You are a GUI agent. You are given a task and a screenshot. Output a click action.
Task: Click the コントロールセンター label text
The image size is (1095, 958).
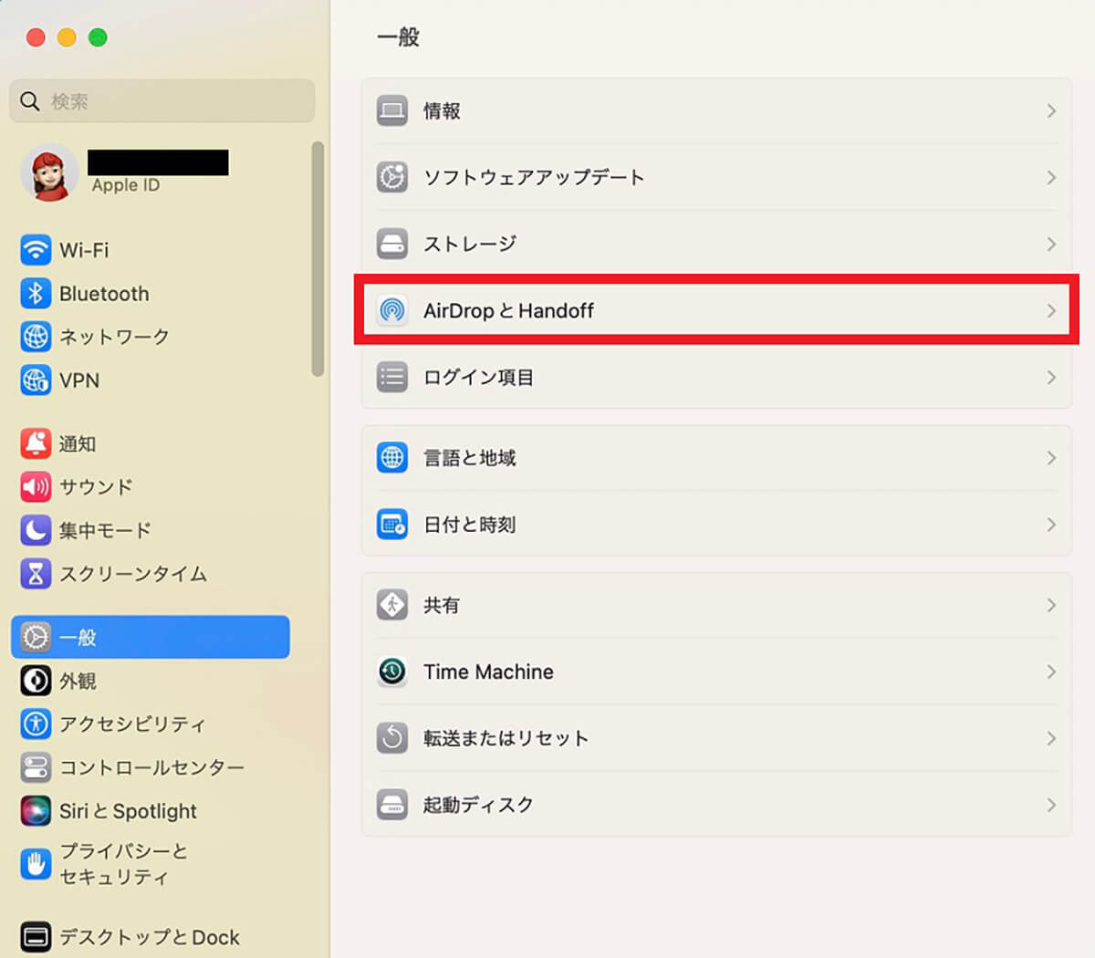(151, 767)
